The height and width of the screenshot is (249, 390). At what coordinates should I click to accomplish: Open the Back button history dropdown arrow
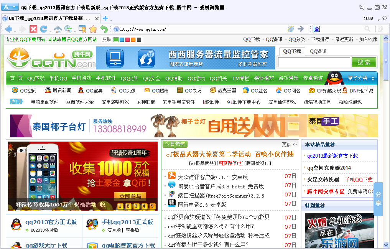tap(15, 31)
